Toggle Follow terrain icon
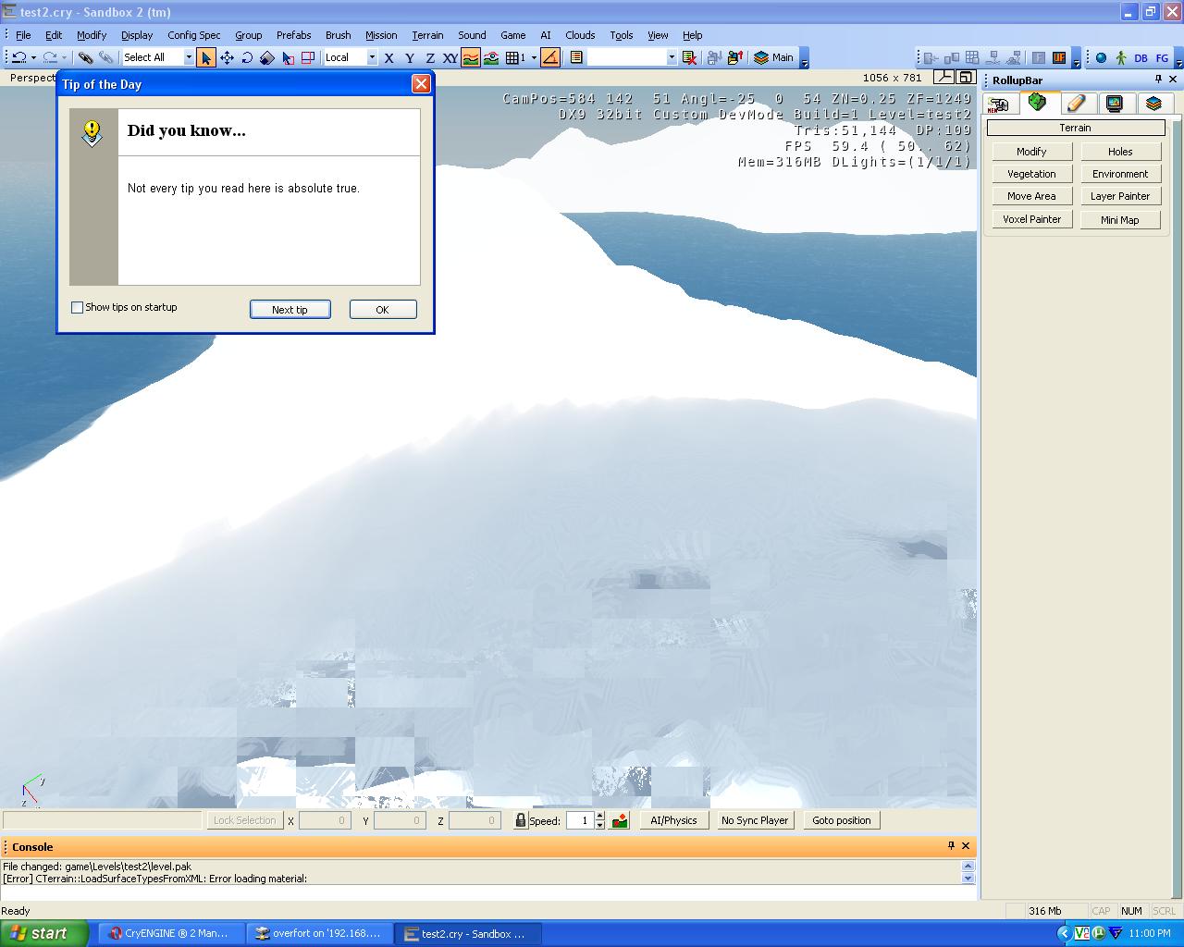The height and width of the screenshot is (947, 1184). [x=471, y=57]
